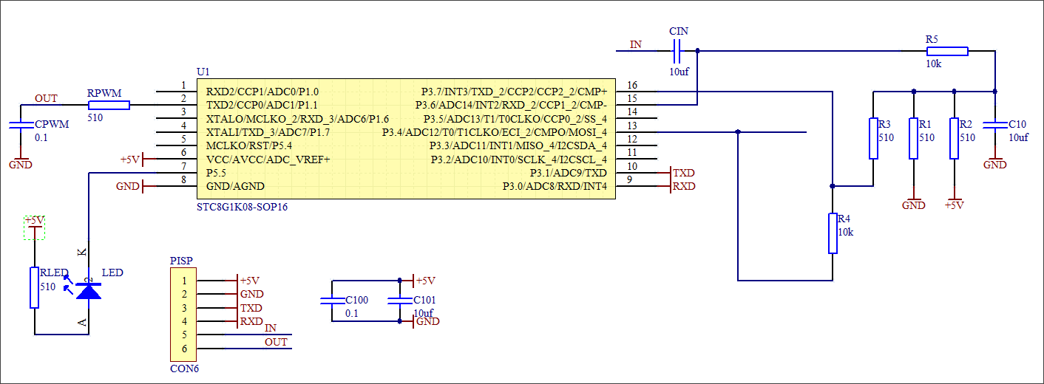1044x384 pixels.
Task: Click the 10uf value under CIN
Action: 679,72
